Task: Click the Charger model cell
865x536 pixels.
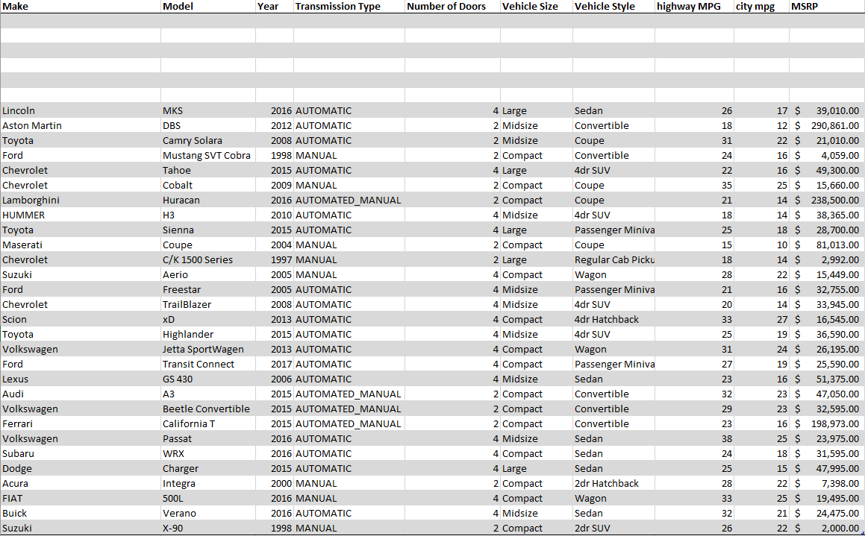Action: click(208, 467)
